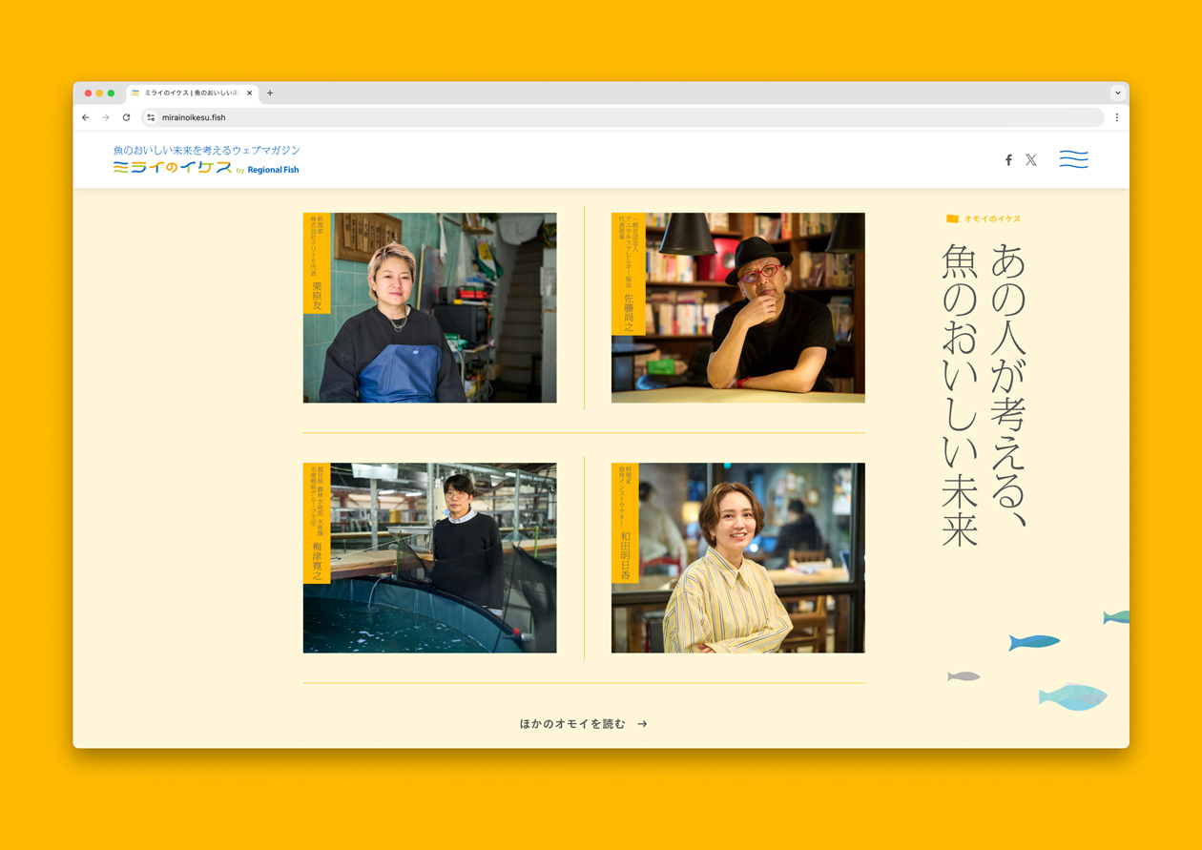1202x850 pixels.
Task: Click the ミライのイケス site logo
Action: 173,168
